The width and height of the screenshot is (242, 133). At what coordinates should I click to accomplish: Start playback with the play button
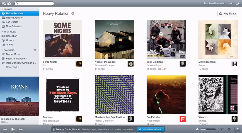tap(13, 129)
